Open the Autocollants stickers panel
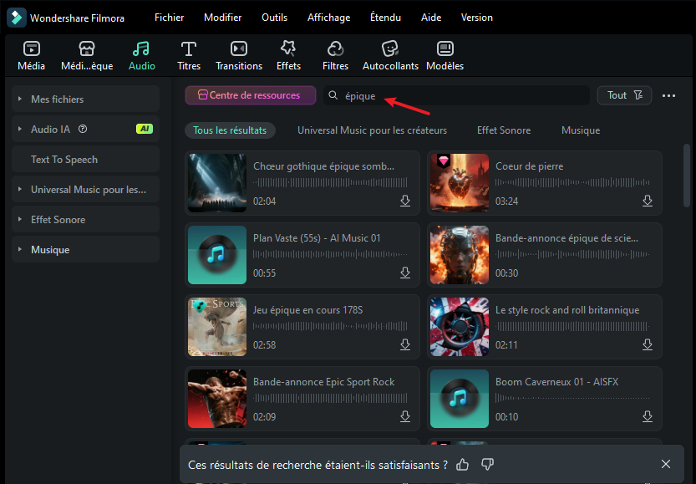The image size is (696, 484). point(389,55)
